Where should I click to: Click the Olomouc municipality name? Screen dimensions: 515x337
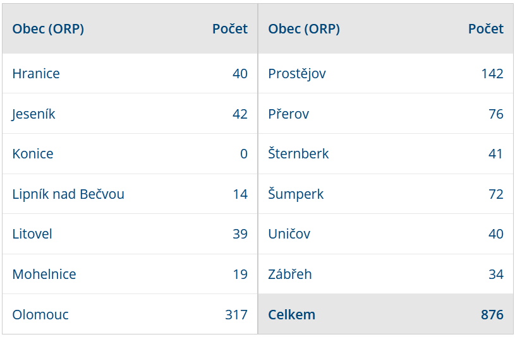[x=40, y=315]
